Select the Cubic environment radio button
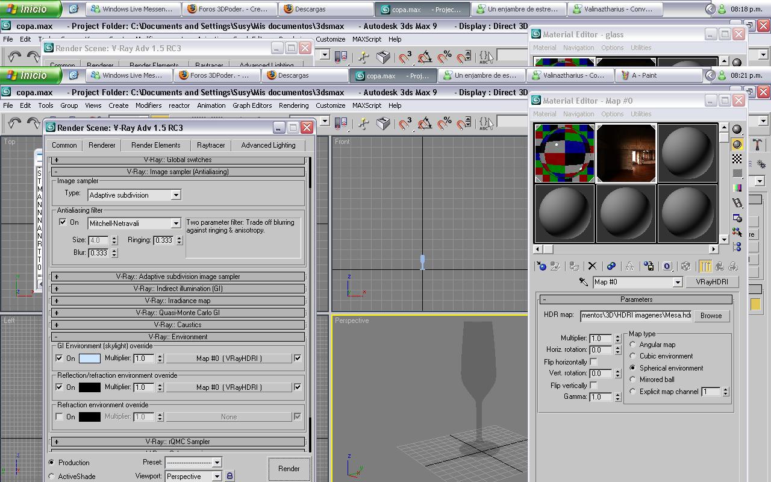Image resolution: width=771 pixels, height=482 pixels. [x=632, y=356]
